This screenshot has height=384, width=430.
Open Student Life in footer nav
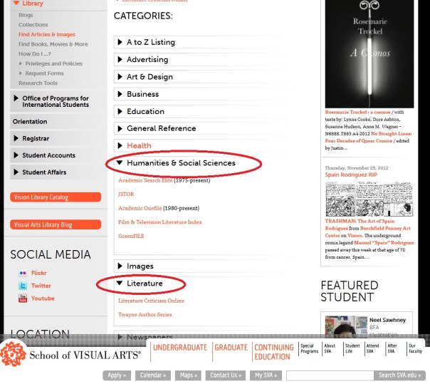point(352,348)
